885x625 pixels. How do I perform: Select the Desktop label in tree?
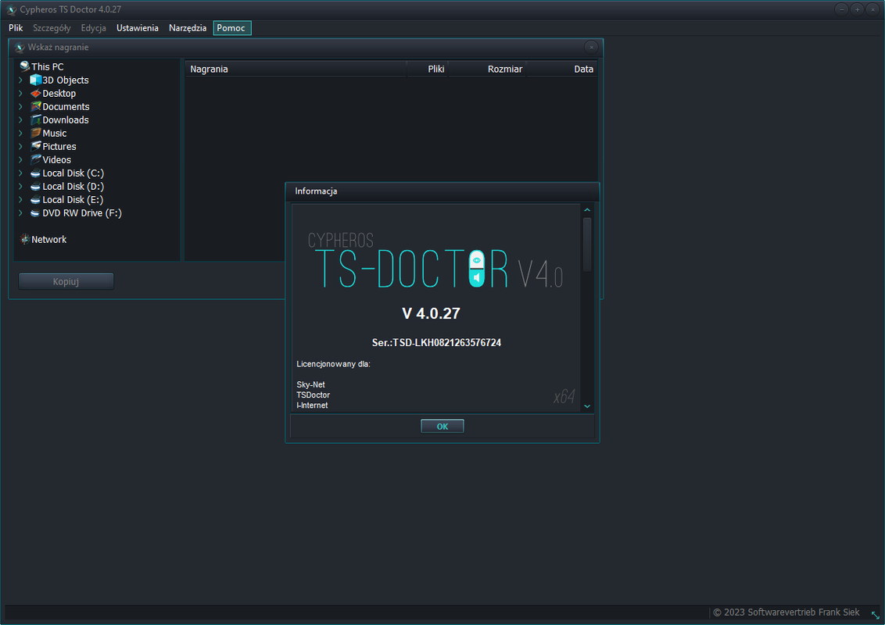[59, 93]
